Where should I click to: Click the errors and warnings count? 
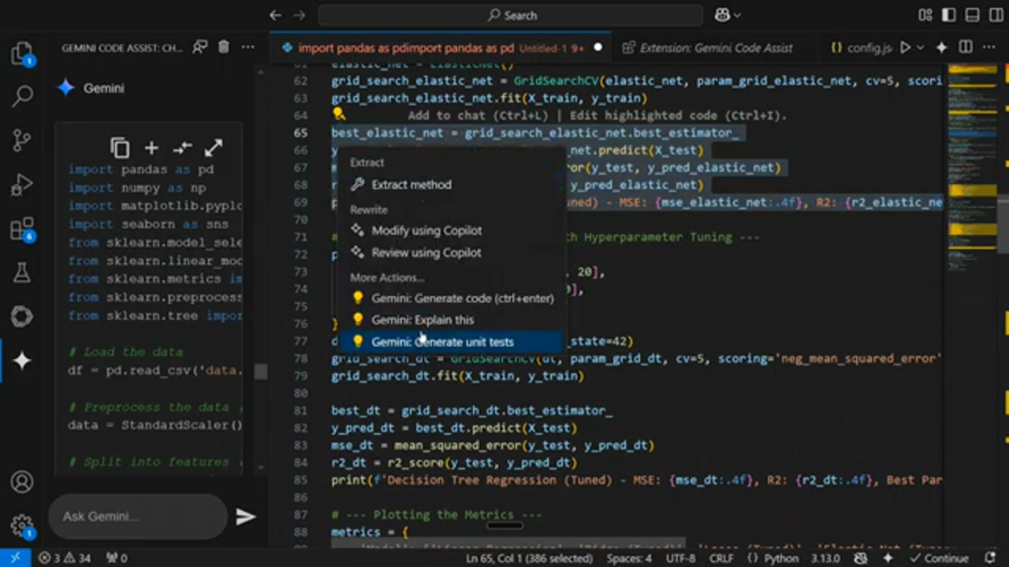point(65,558)
